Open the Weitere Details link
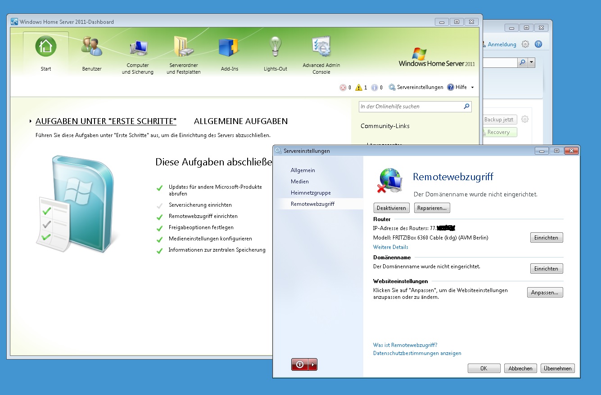Viewport: 601px width, 395px height. (391, 247)
